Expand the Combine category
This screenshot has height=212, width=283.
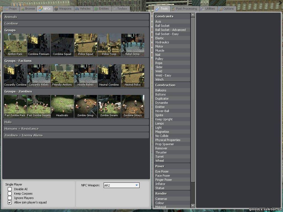tap(76, 23)
